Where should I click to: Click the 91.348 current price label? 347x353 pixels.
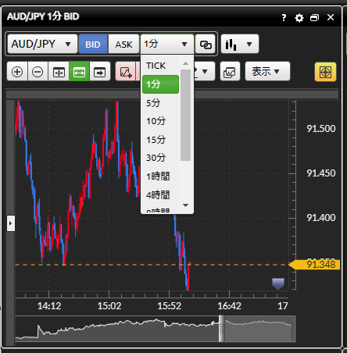click(x=315, y=265)
